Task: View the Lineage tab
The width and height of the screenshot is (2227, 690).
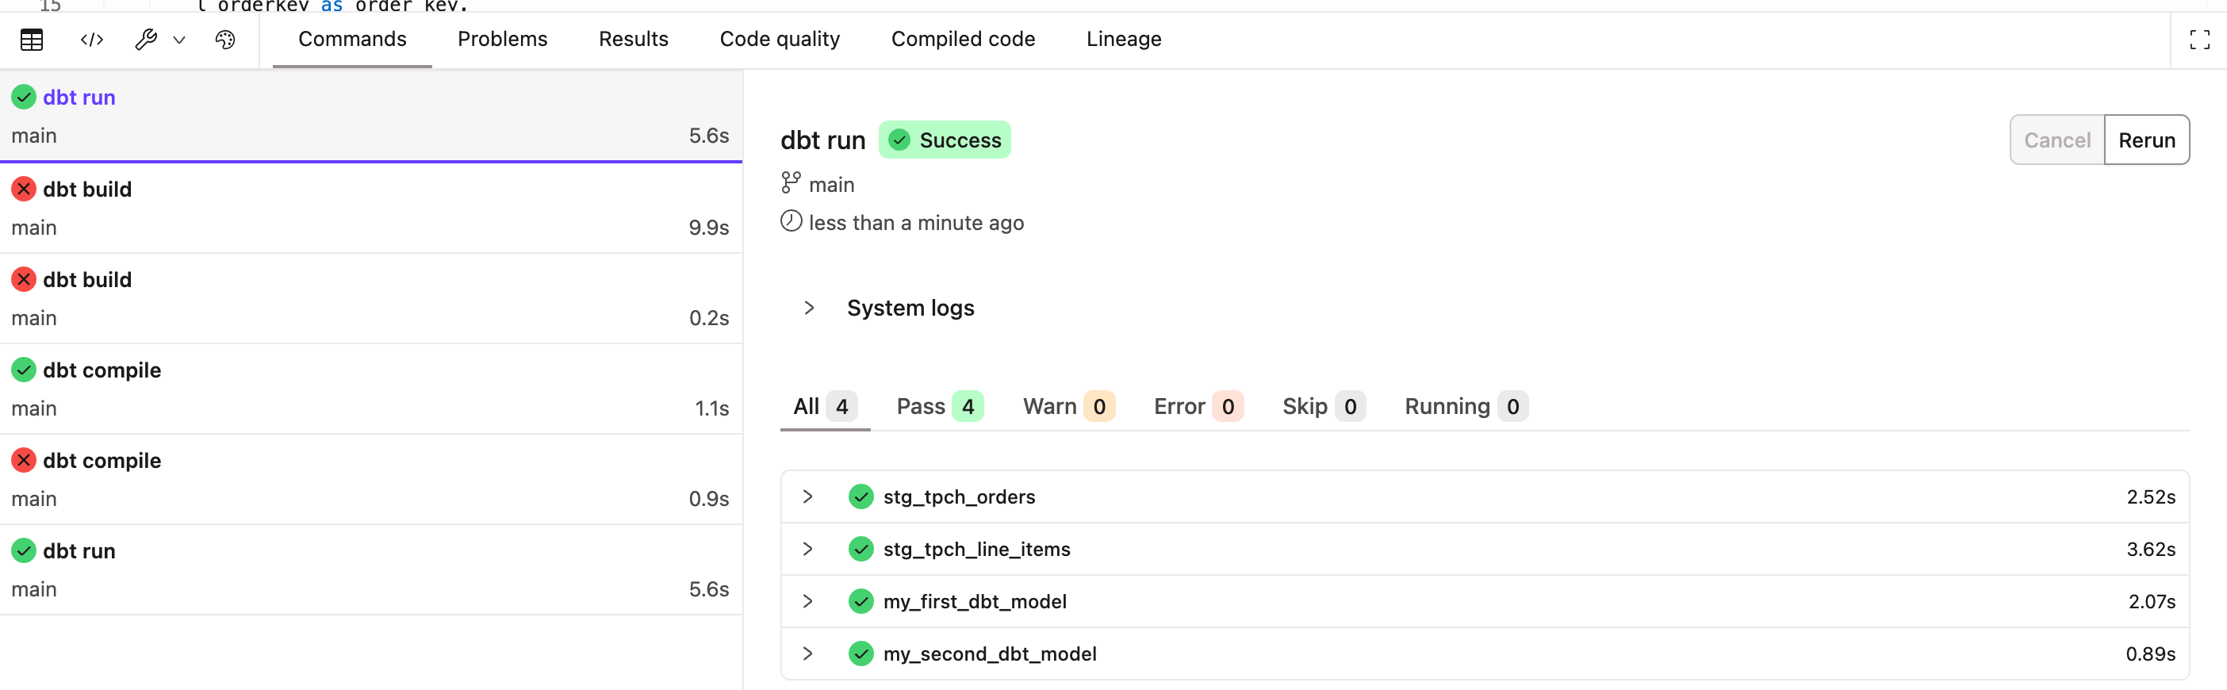Action: pyautogui.click(x=1124, y=39)
